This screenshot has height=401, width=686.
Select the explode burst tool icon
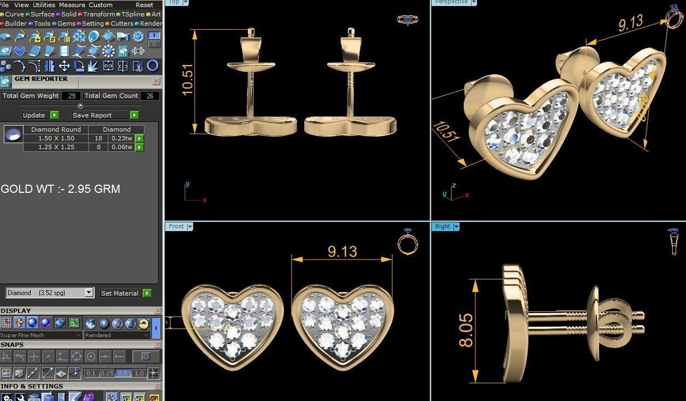[93, 66]
